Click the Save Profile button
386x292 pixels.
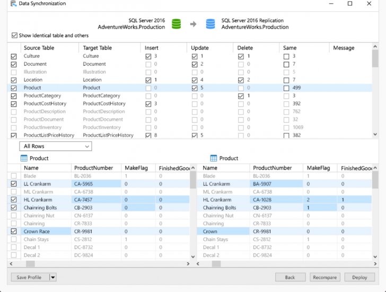30,277
